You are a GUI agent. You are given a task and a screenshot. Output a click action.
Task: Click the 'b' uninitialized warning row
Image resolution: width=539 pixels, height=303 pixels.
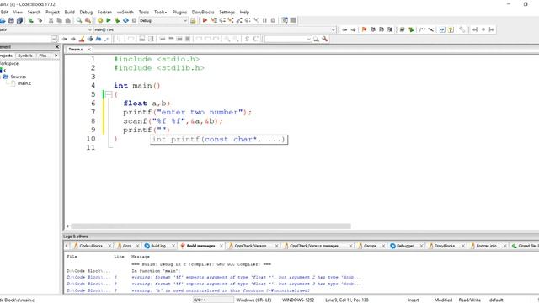(220, 290)
